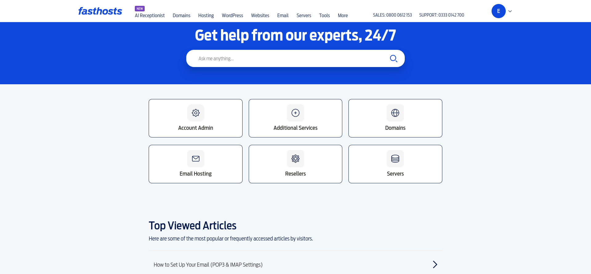Open the Additional Services category label
Viewport: 591px width, 274px height.
pos(295,128)
